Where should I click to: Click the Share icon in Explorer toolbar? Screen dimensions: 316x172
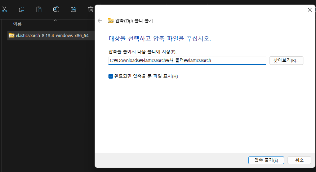(74, 9)
